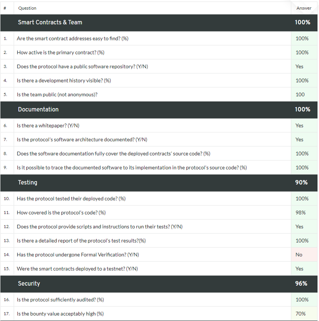Click the Formal Verification question text
The width and height of the screenshot is (319, 321).
[78, 255]
